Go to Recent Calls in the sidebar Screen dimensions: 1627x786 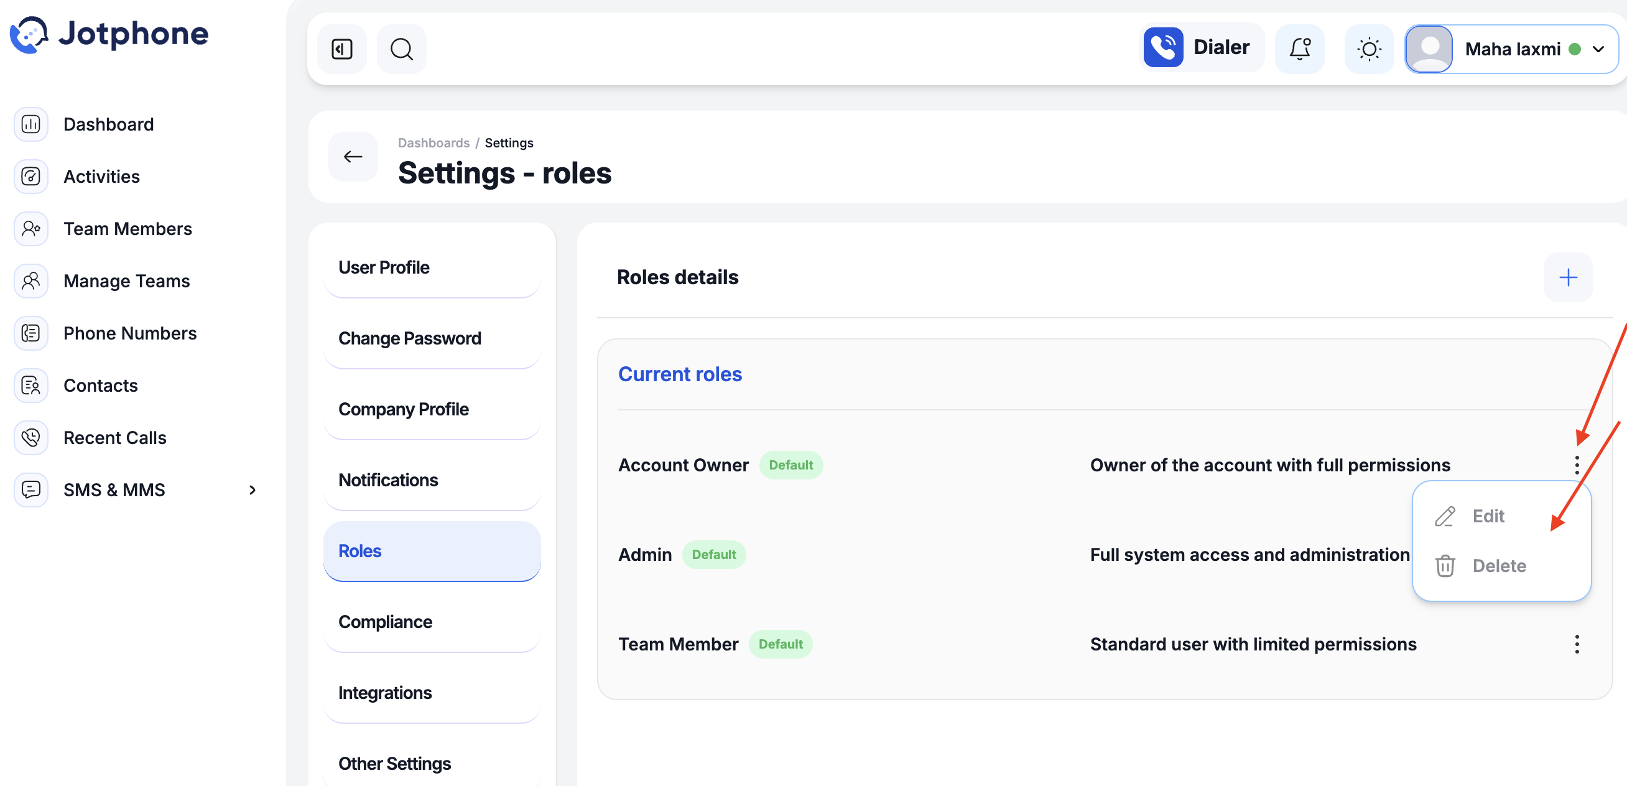[x=115, y=438]
